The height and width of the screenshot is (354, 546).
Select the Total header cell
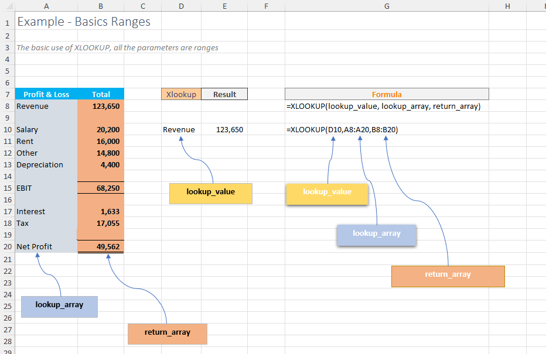tap(101, 94)
